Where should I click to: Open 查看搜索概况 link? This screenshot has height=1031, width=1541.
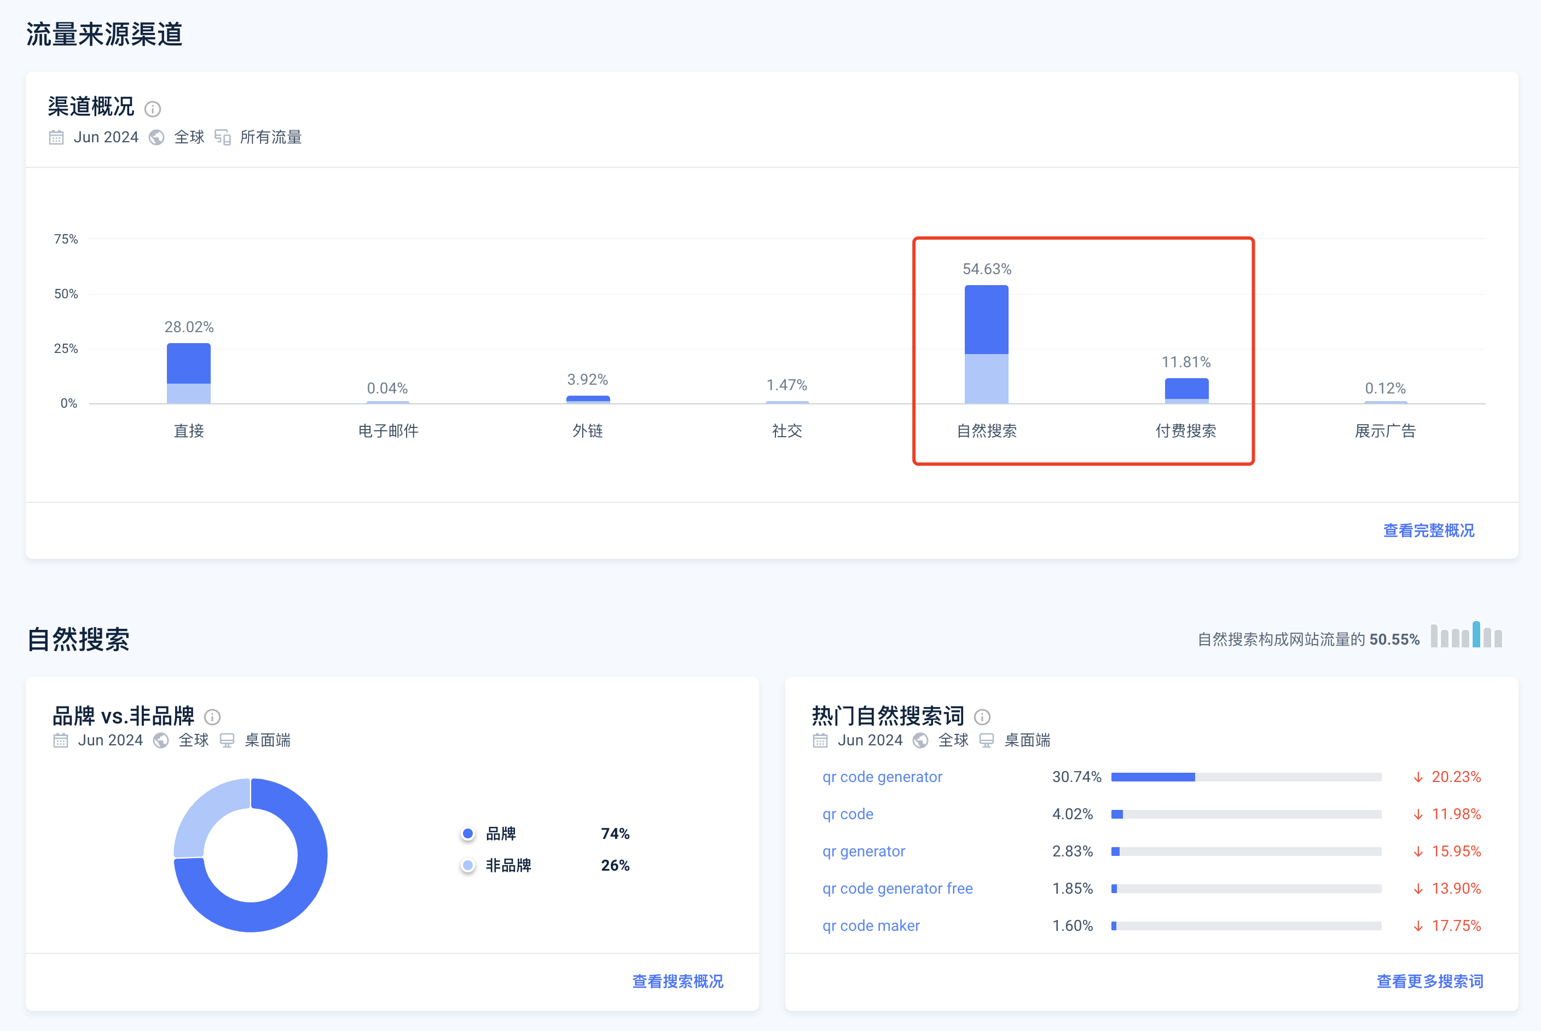[x=678, y=981]
